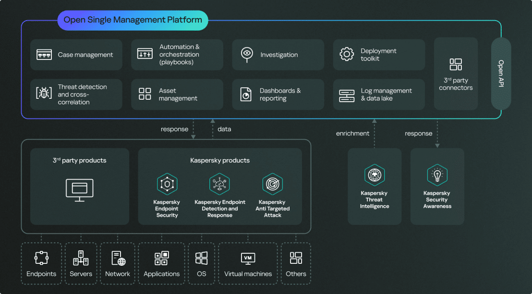Click the 3rd party connectors label
This screenshot has width=532, height=294.
point(456,84)
